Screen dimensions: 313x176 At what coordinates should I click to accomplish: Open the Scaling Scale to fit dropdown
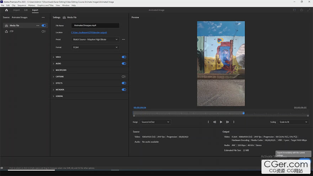point(293,122)
